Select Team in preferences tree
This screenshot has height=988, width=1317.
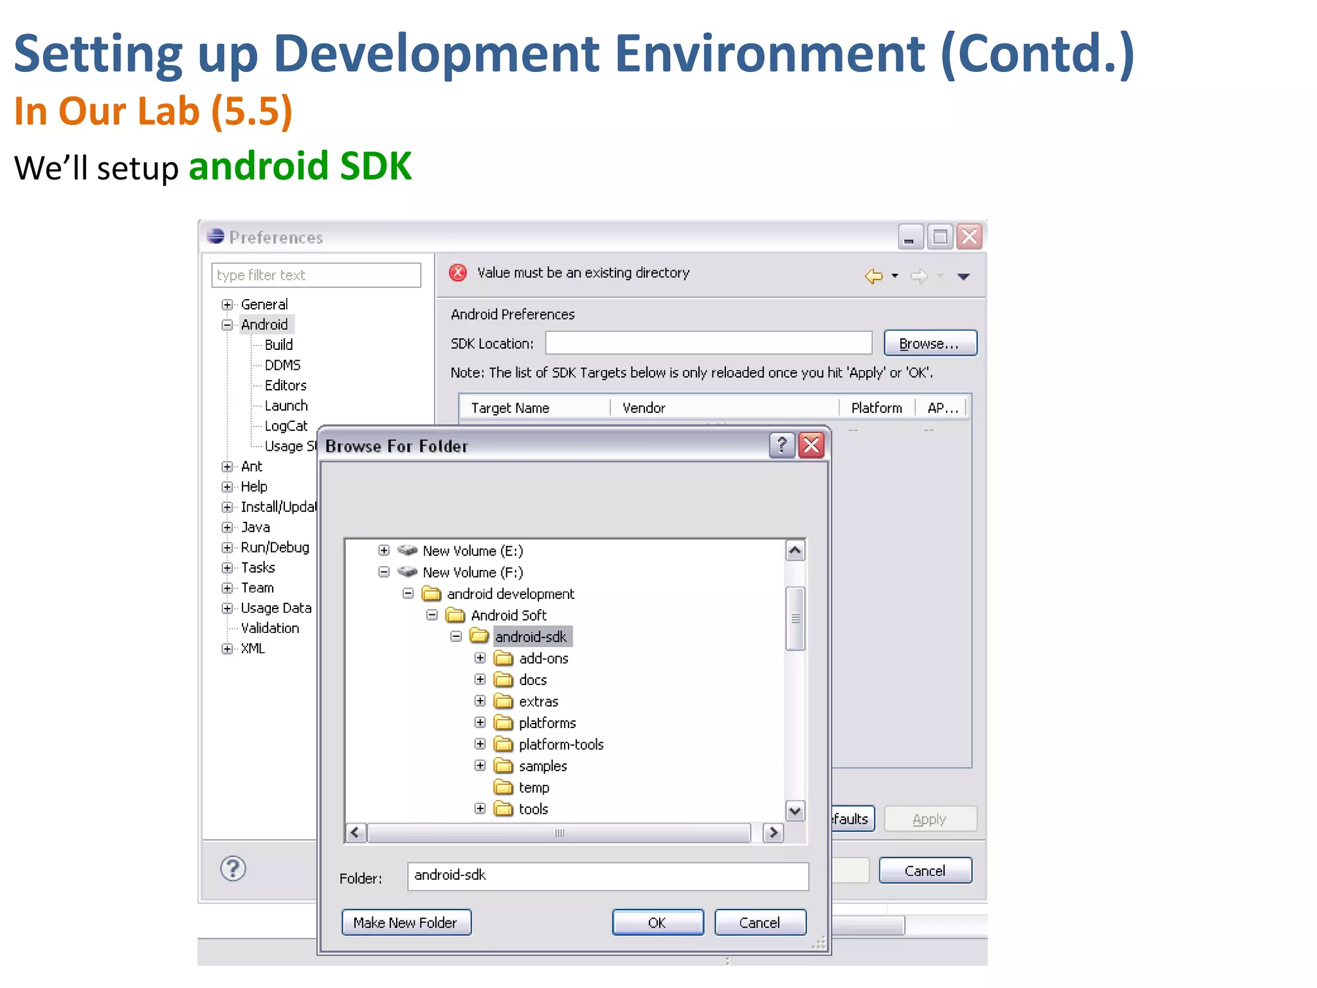[257, 588]
